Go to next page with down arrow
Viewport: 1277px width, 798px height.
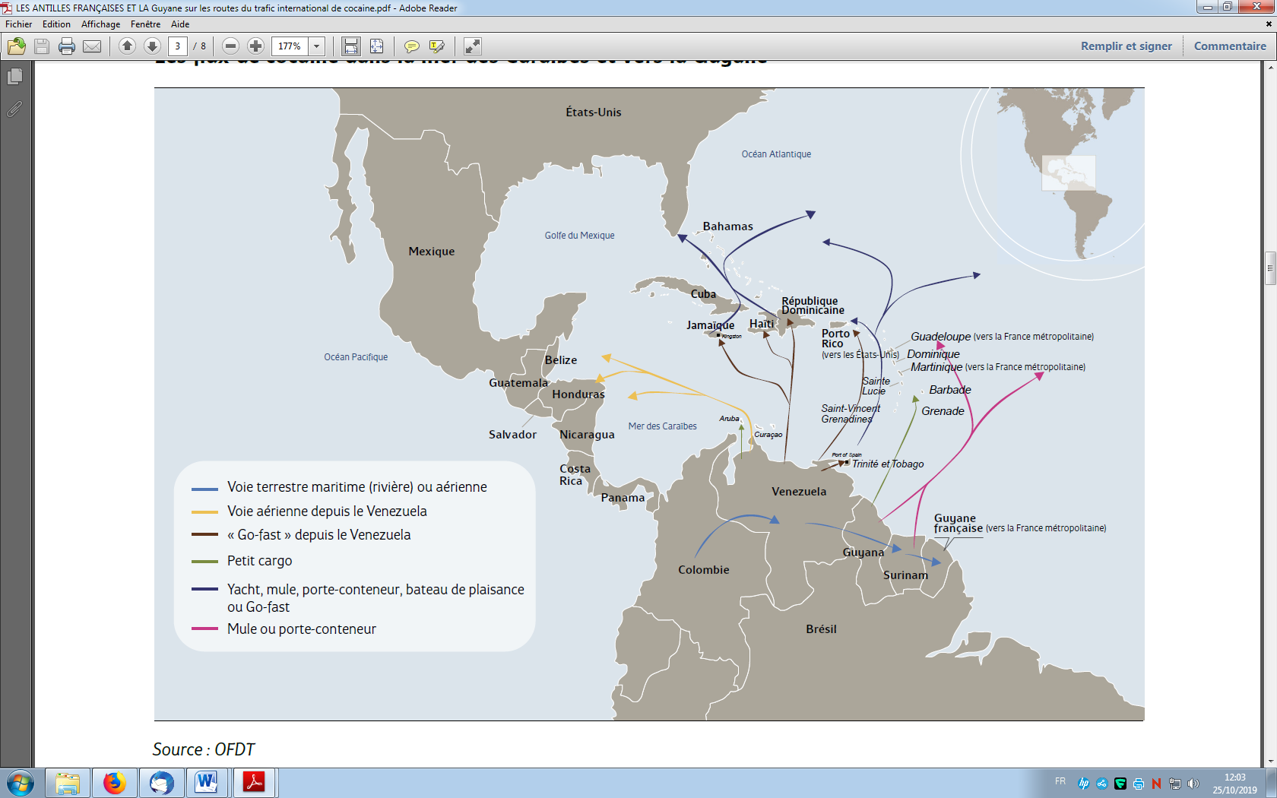pos(152,46)
